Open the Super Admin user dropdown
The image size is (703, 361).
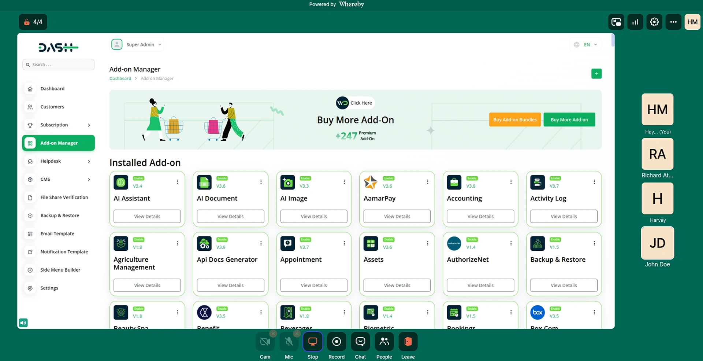pyautogui.click(x=137, y=45)
